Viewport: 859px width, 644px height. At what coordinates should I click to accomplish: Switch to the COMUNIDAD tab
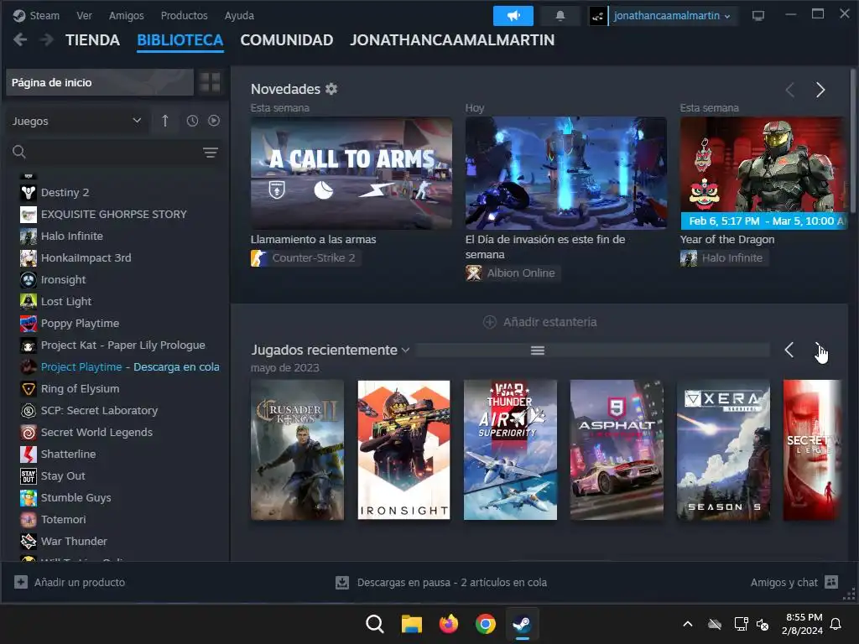click(287, 40)
